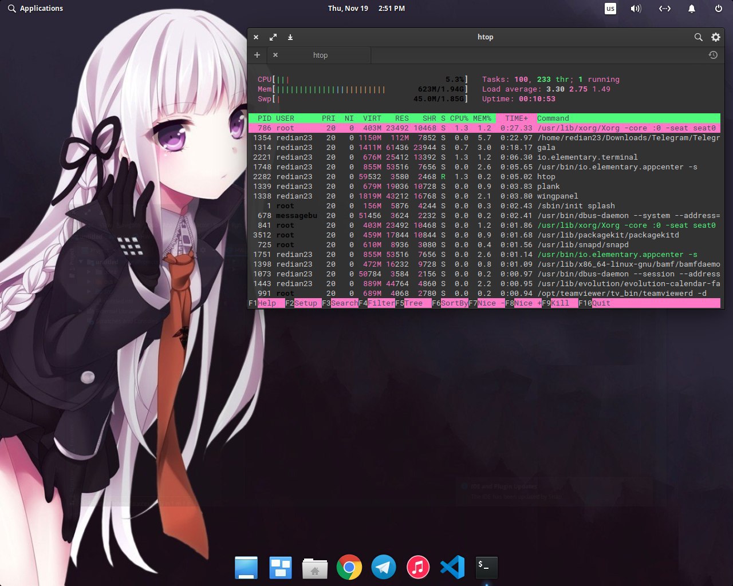
Task: Click F7 Nice - in htop
Action: (x=487, y=303)
